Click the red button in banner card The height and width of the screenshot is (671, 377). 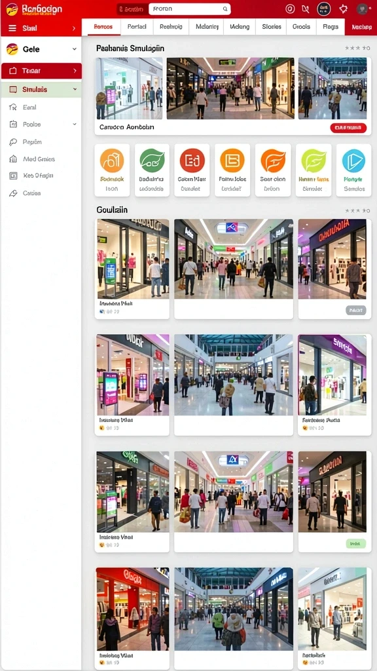(x=348, y=128)
